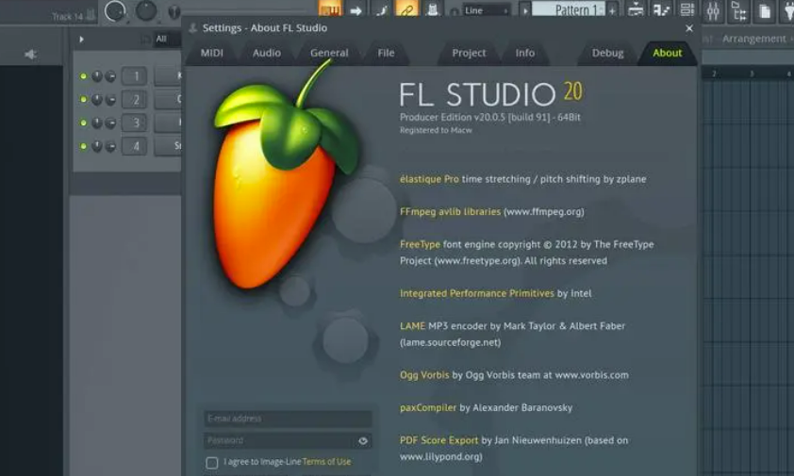Click the LAME link
Screen dimensions: 794x476
(x=412, y=326)
